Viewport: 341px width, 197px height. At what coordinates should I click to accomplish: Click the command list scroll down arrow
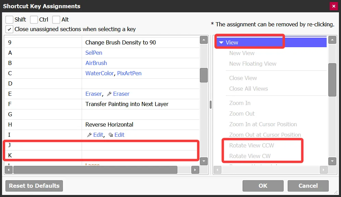pos(332,161)
